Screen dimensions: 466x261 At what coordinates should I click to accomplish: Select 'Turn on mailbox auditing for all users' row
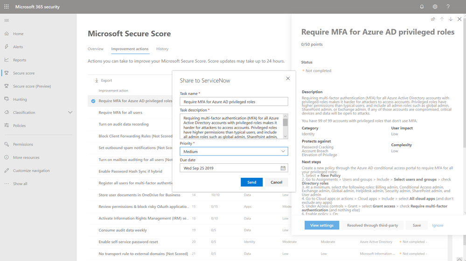click(136, 160)
